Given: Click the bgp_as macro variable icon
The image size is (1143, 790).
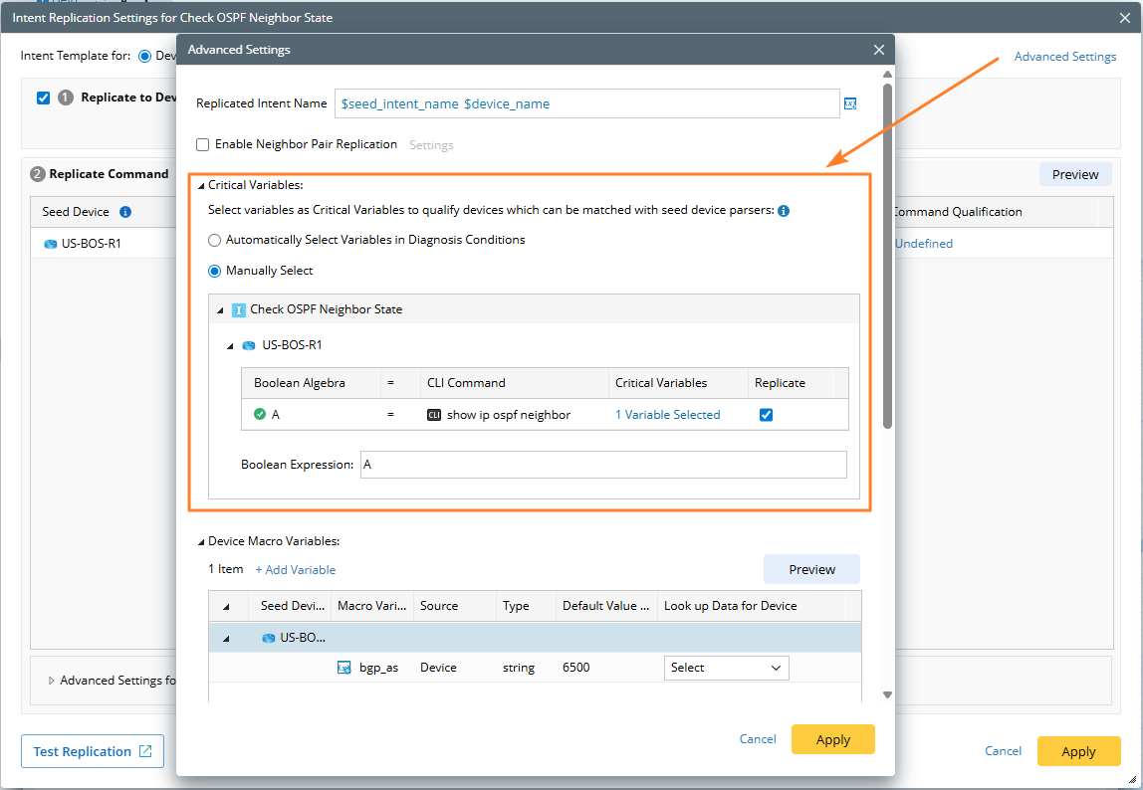Looking at the screenshot, I should pos(344,668).
